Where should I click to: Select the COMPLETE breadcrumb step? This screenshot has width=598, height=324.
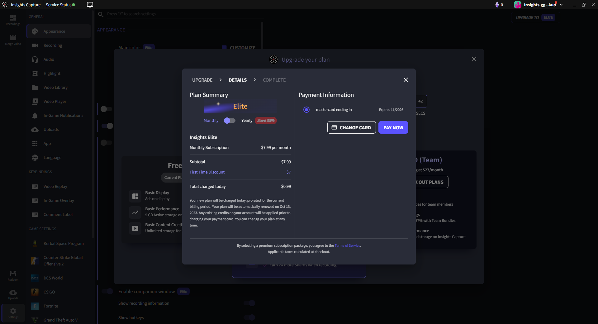click(x=274, y=80)
